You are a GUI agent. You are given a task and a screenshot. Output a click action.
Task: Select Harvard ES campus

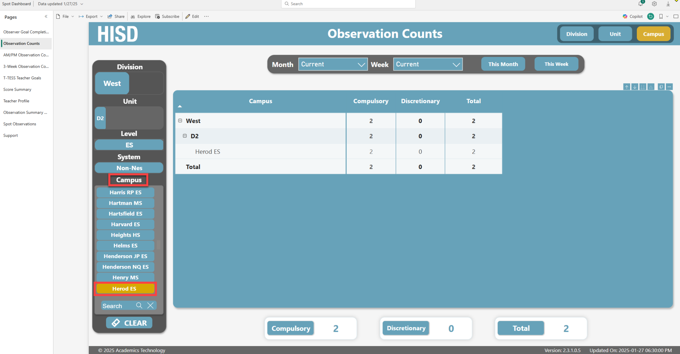tap(125, 224)
